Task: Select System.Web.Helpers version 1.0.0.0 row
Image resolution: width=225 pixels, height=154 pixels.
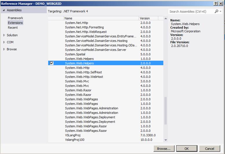Action: (x=106, y=59)
